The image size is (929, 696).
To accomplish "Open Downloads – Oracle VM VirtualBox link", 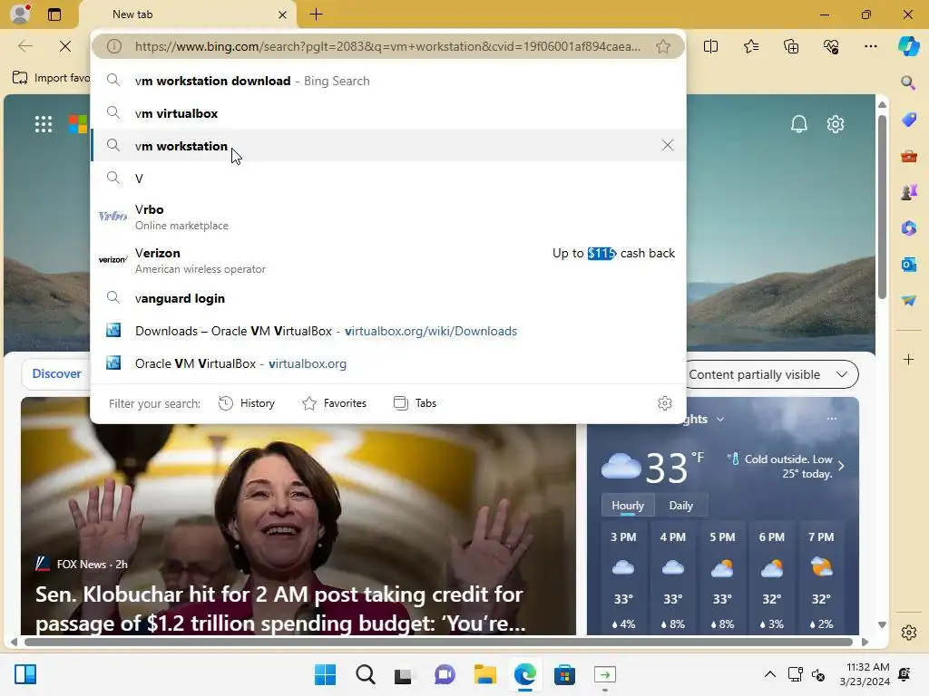I will tap(388, 331).
